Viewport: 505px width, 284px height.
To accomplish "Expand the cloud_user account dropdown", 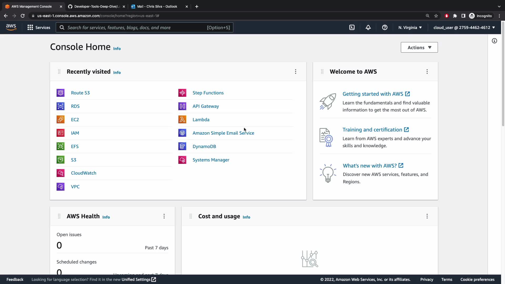I will pos(464,28).
